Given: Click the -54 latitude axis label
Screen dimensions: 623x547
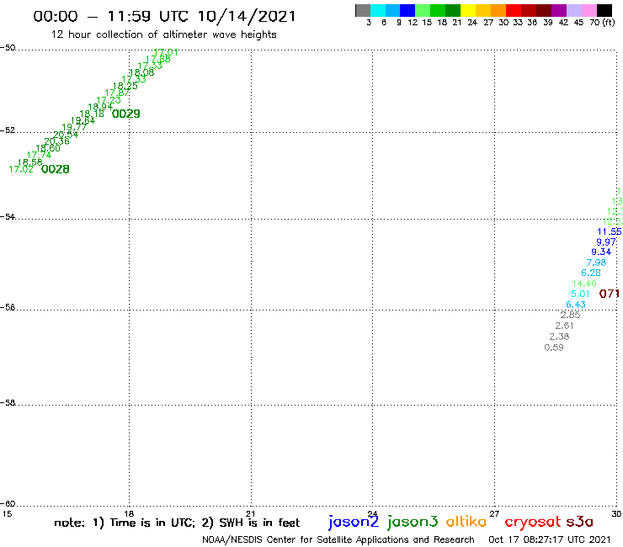Looking at the screenshot, I should pyautogui.click(x=8, y=216).
